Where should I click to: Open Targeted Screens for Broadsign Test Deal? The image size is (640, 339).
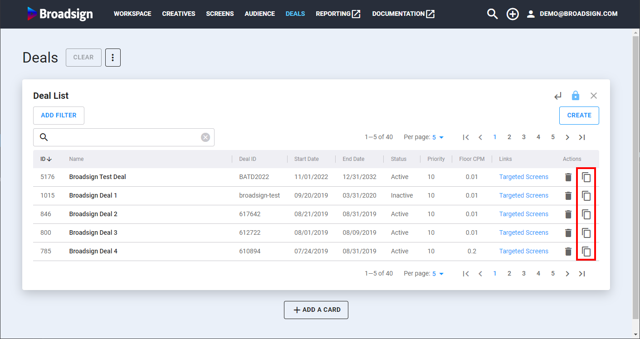tap(524, 177)
